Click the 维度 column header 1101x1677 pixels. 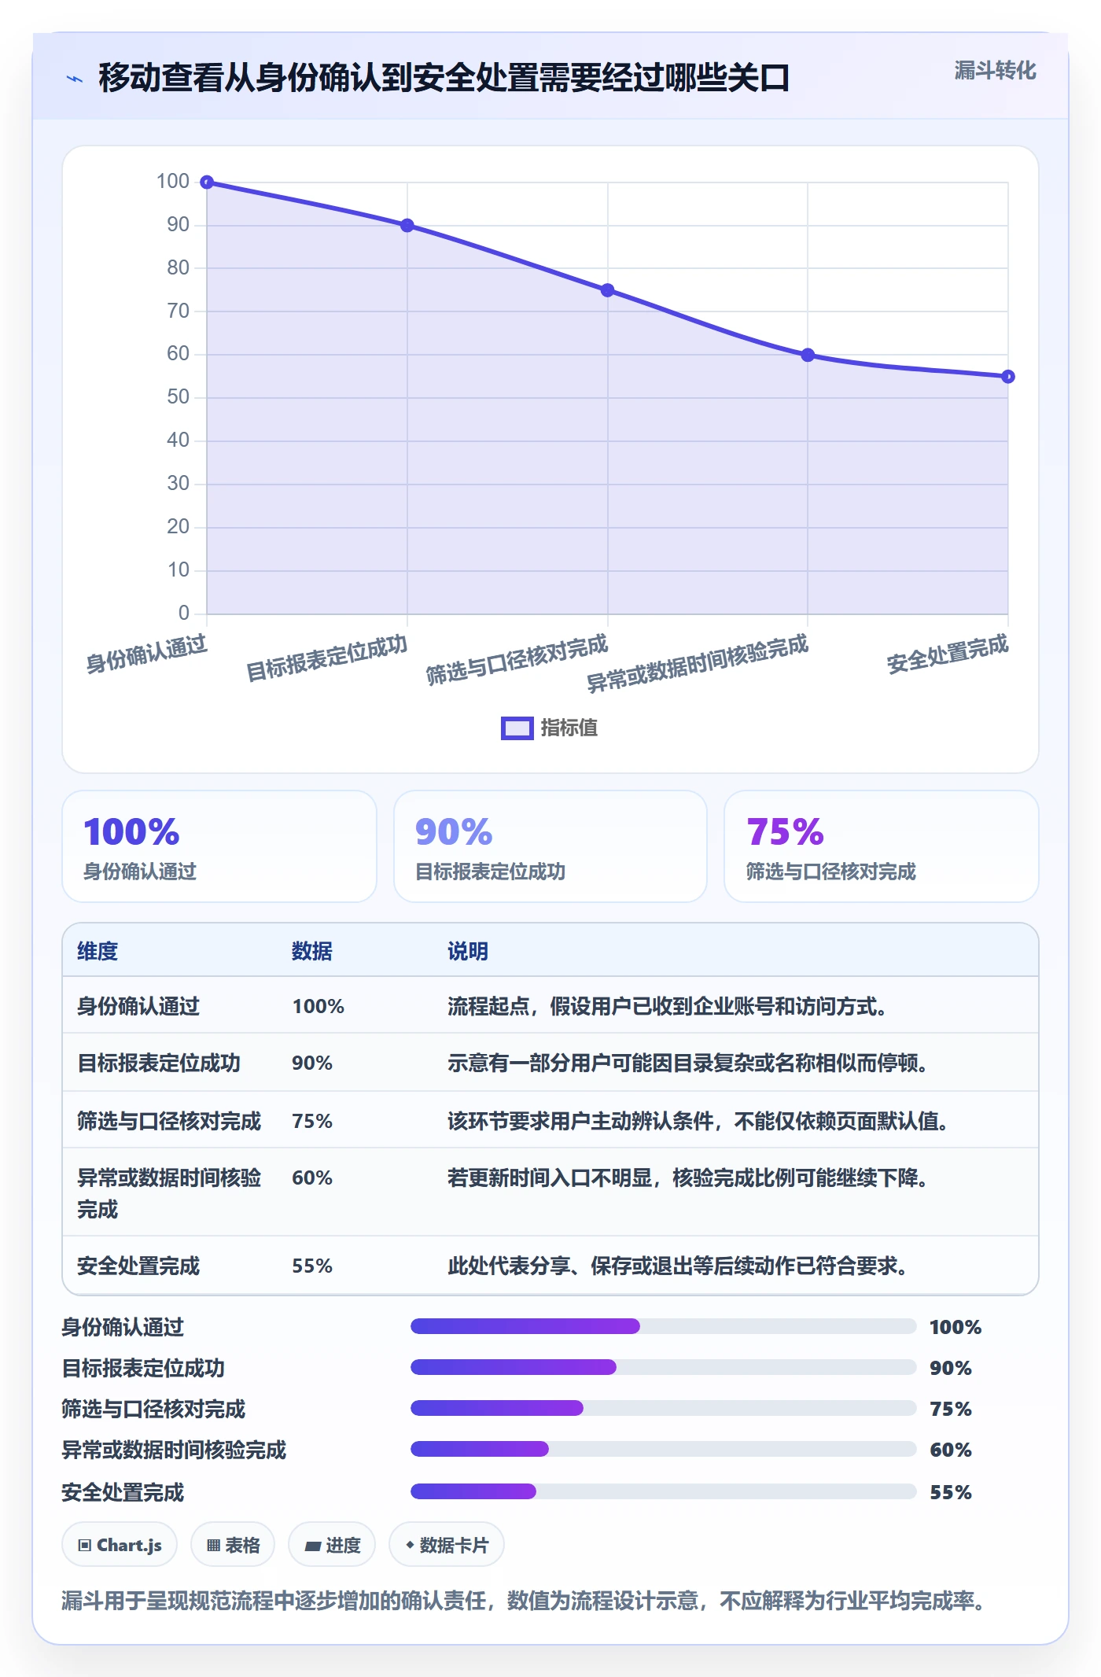click(98, 951)
